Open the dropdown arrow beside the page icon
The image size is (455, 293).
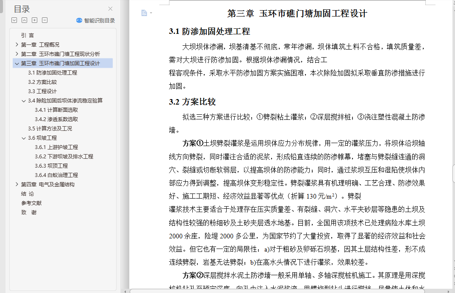(x=151, y=13)
